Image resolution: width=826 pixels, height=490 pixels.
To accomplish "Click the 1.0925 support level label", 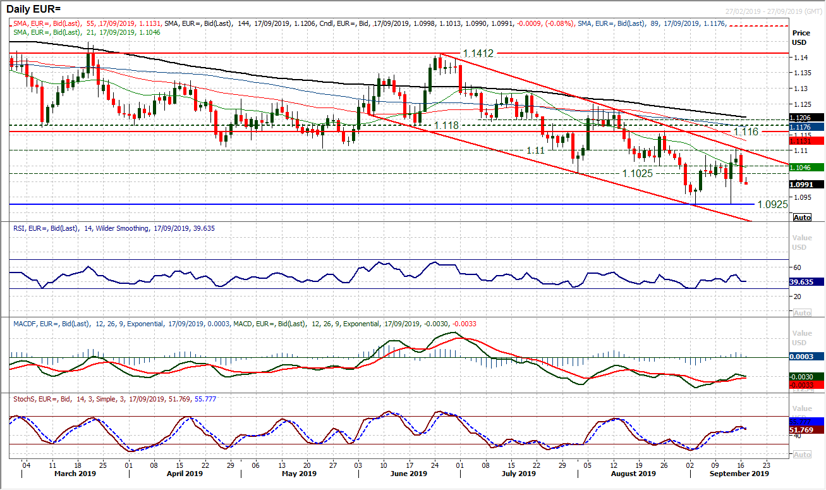I will pos(772,204).
